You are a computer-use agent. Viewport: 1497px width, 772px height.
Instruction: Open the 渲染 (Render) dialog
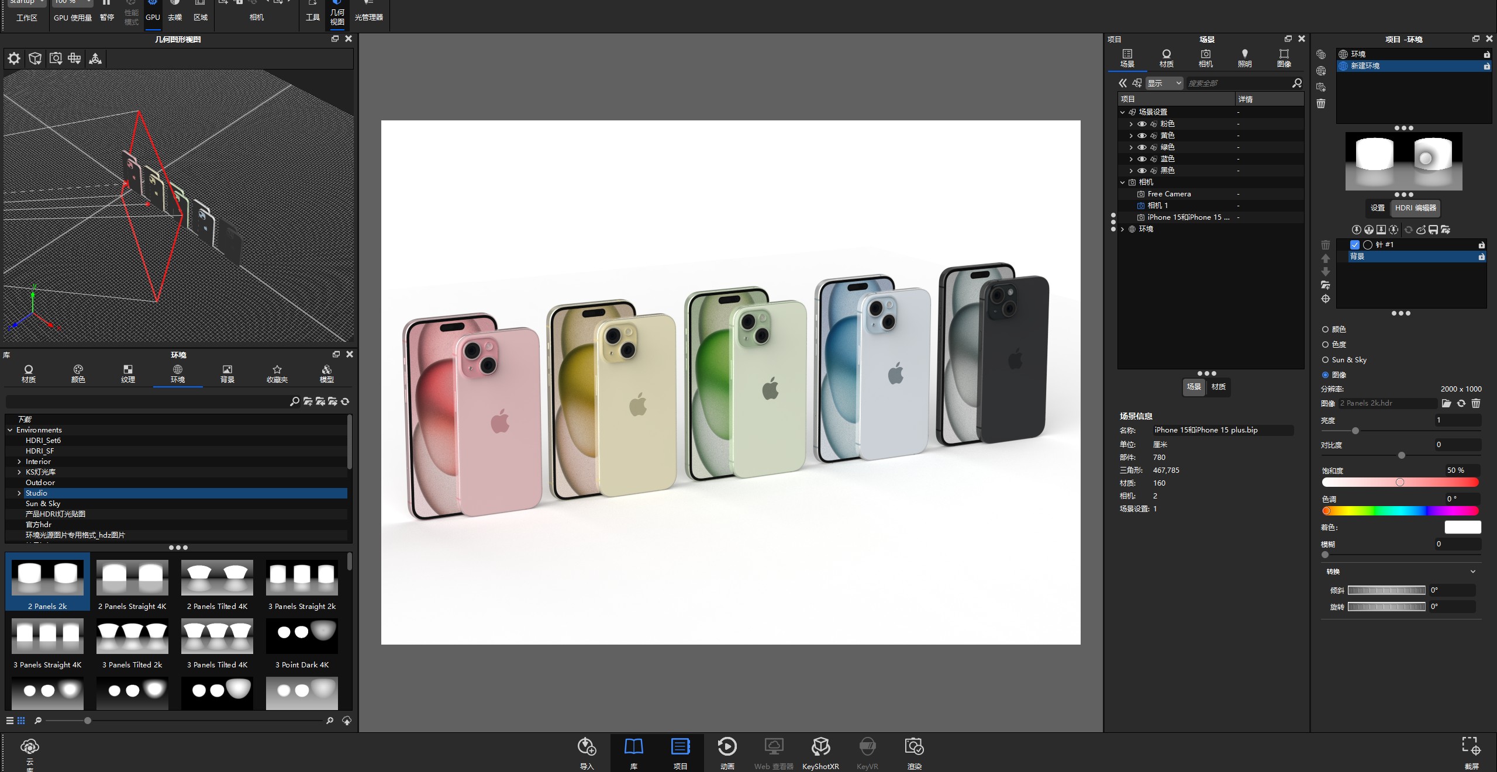[x=914, y=753]
